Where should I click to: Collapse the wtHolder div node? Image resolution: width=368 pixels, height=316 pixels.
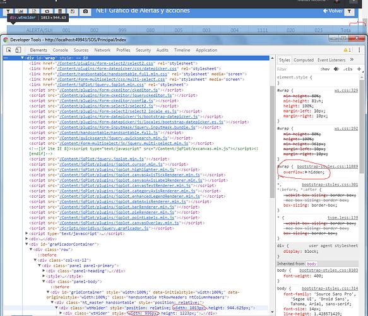pos(56,308)
